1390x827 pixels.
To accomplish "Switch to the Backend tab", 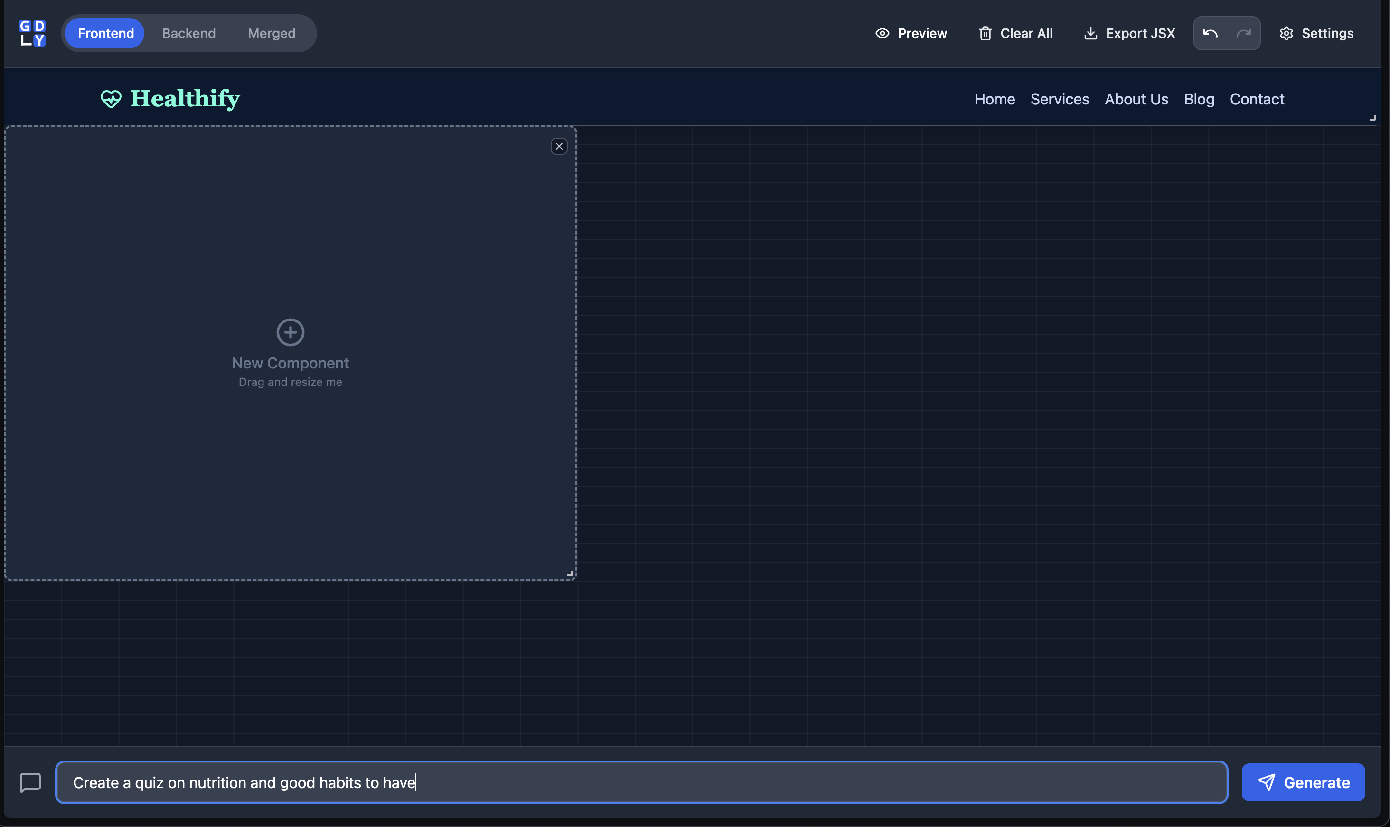I will pos(188,33).
